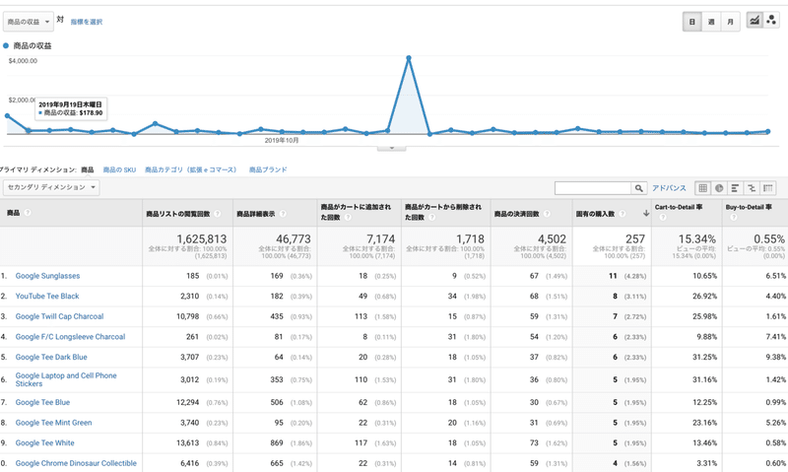Open help for 商品 column header

tap(28, 213)
